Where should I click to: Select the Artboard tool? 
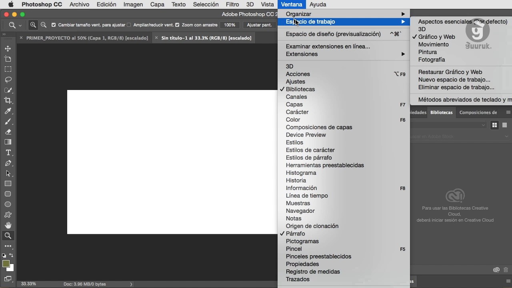coord(8,59)
